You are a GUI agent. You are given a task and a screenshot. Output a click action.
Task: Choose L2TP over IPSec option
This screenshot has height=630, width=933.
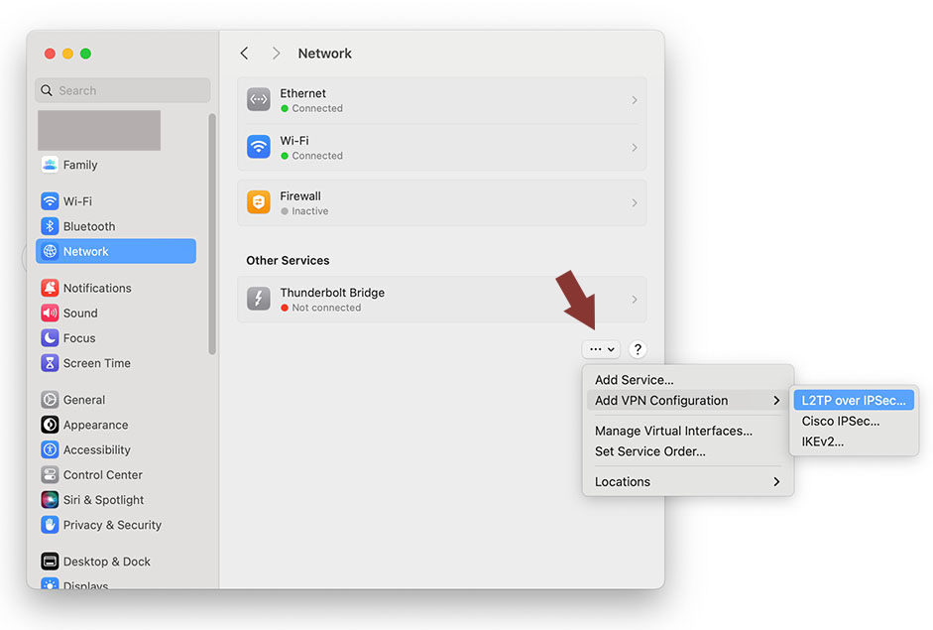click(x=853, y=401)
